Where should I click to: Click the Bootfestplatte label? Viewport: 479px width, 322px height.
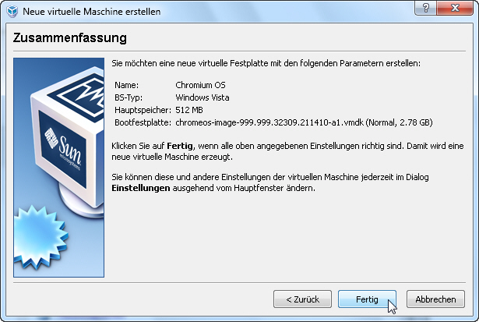[143, 122]
